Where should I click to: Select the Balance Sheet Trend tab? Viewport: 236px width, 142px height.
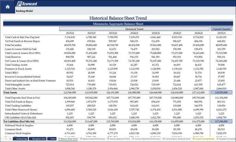[68, 139]
